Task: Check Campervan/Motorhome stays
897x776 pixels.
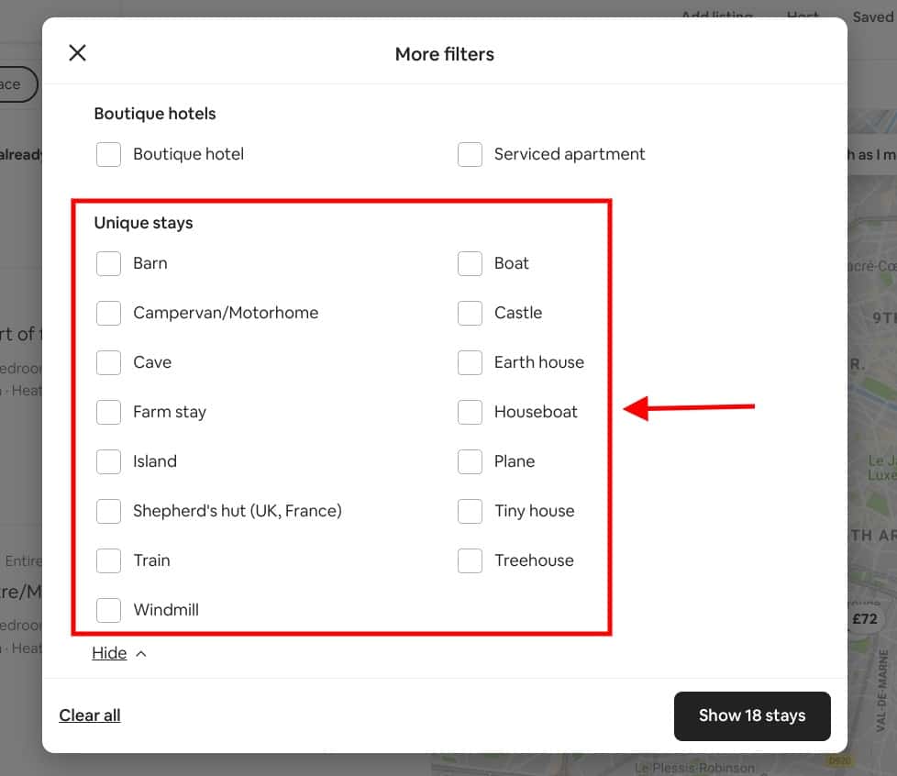Action: click(108, 313)
